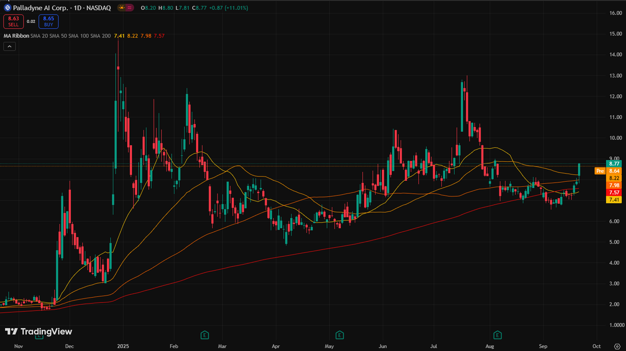Click the 5.00 price axis label
Screen dimensions: 626x351
point(615,242)
